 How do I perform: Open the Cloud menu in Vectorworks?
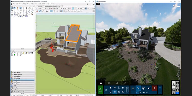(x=49, y=4)
